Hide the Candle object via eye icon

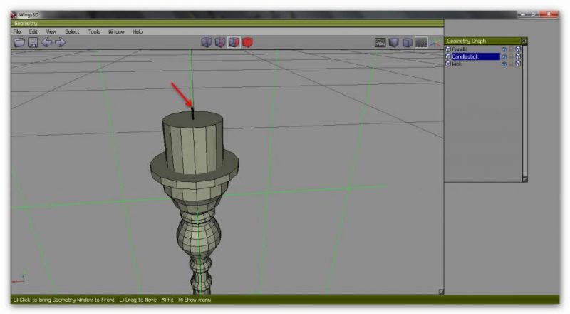(503, 49)
